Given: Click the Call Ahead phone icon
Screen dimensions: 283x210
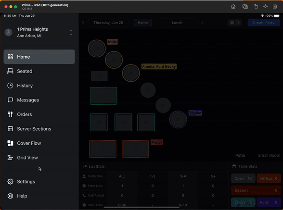Looking at the screenshot, I should [84, 196].
